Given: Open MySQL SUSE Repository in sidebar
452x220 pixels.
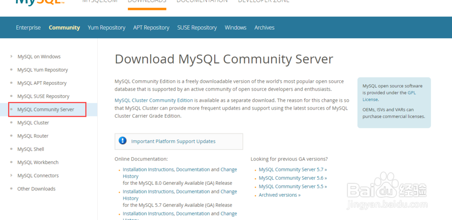Looking at the screenshot, I should tap(43, 96).
